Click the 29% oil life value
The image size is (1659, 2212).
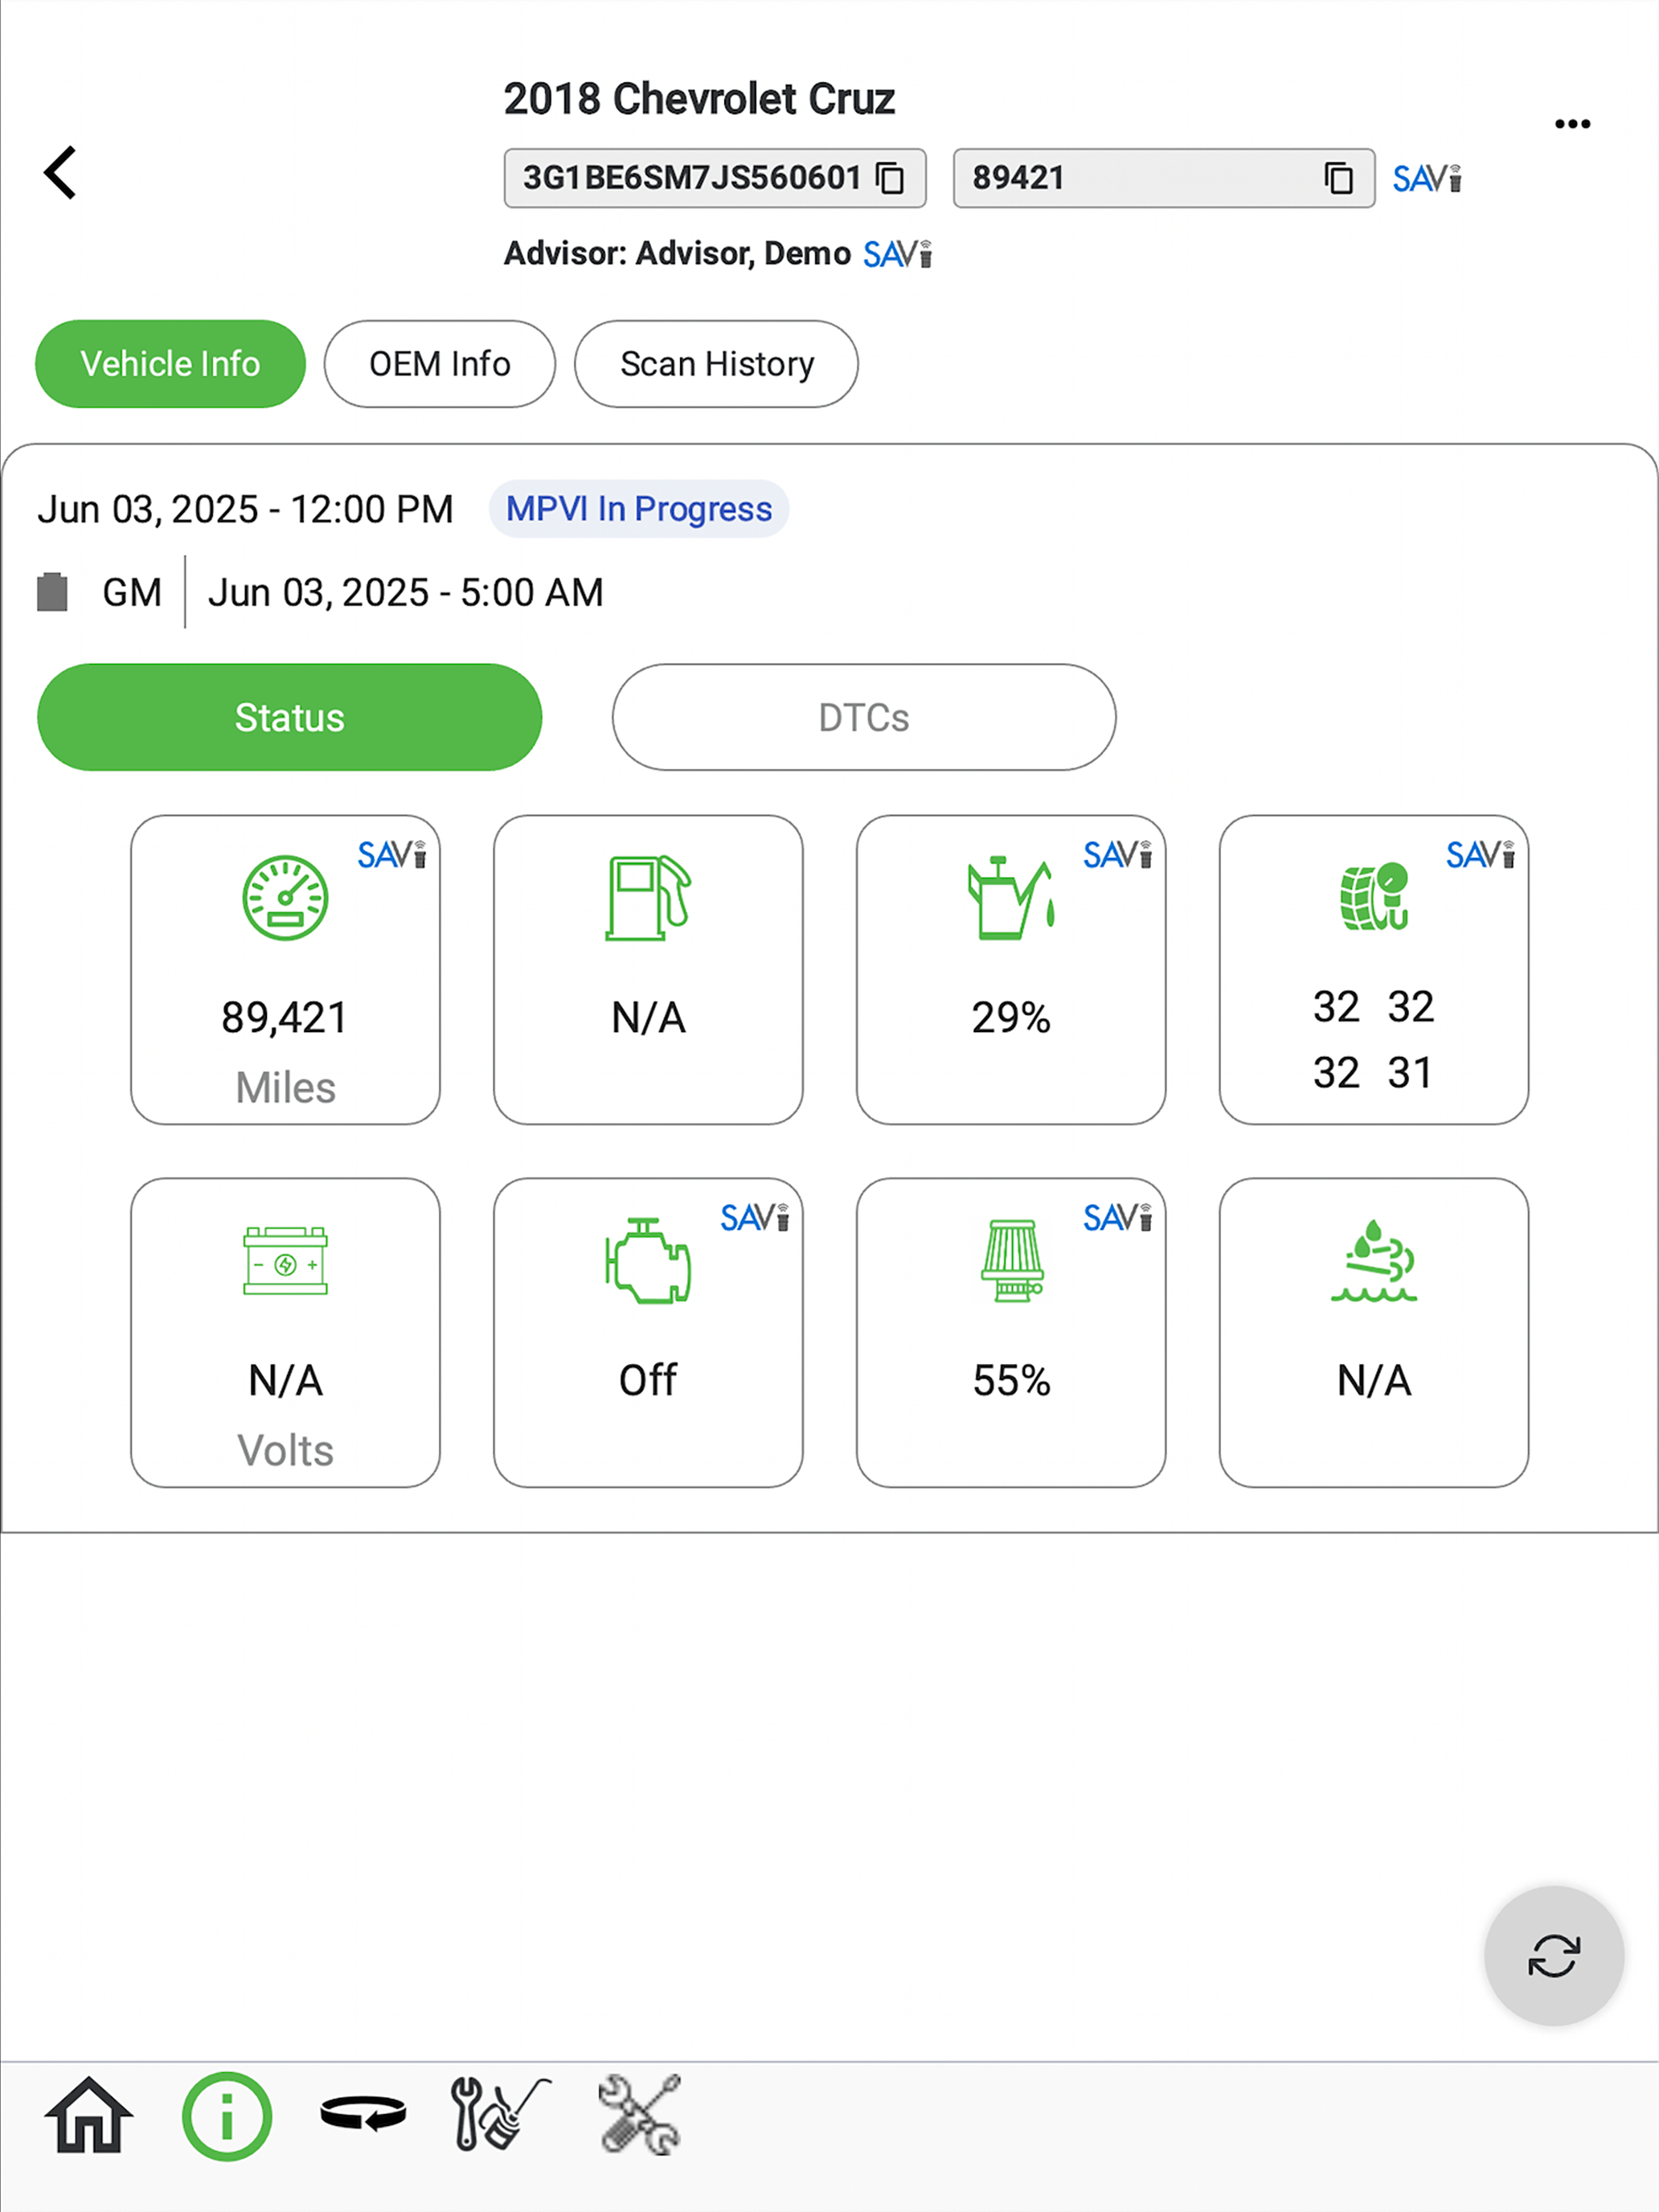pos(1011,1018)
